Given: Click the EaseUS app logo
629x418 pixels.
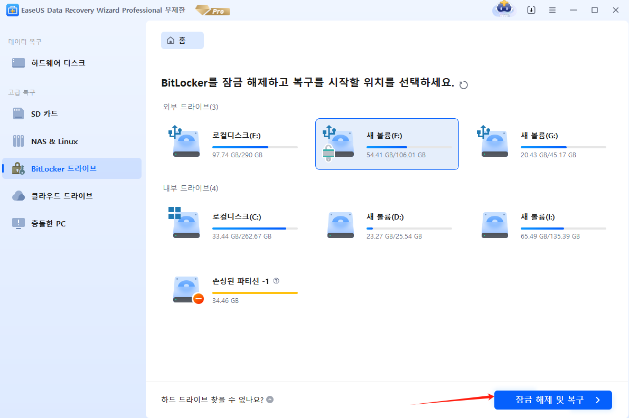Looking at the screenshot, I should [x=13, y=10].
